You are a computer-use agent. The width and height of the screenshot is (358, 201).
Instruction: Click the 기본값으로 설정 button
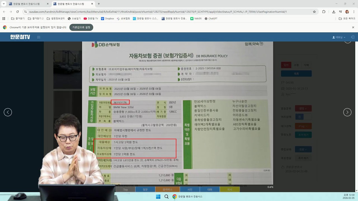click(81, 27)
